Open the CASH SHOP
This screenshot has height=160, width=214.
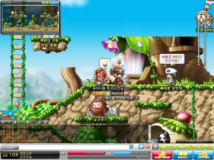(x=162, y=155)
